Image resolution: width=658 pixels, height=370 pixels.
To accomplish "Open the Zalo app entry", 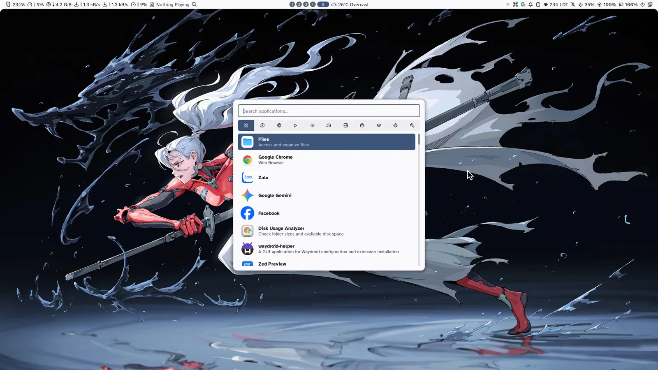I will coord(327,178).
